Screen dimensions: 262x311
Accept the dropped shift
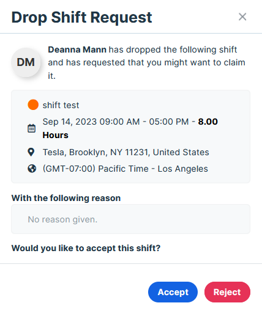[x=173, y=292]
